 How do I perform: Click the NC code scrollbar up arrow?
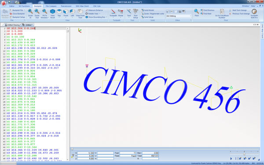(x=67, y=29)
